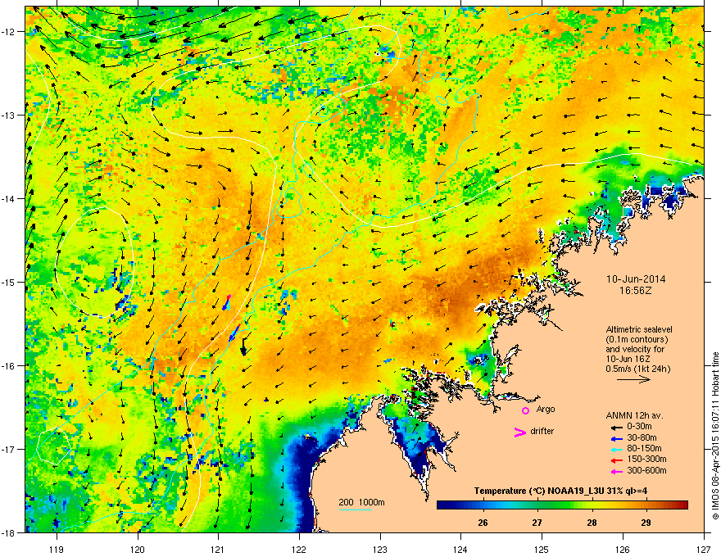The image size is (721, 557).
Task: Click latitude axis label -18
Action: 9,532
